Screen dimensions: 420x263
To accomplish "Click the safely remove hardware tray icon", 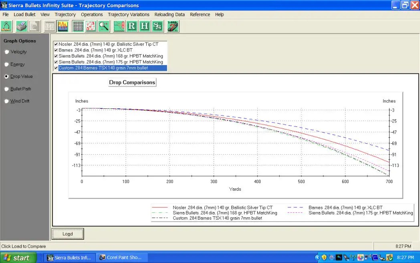I will 382,258.
